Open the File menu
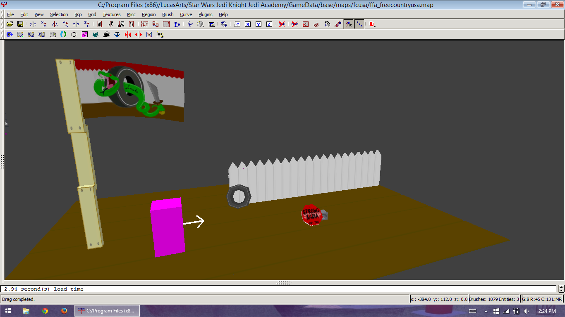This screenshot has width=565, height=317. pyautogui.click(x=10, y=14)
